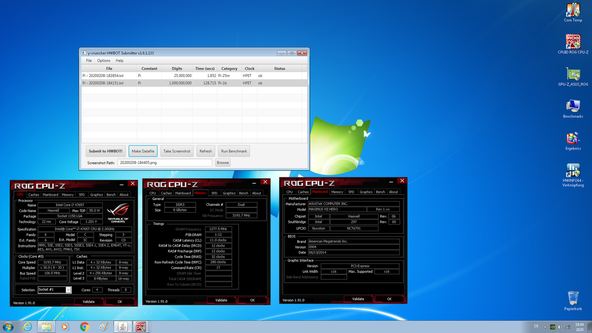Select the ROG CPU-Z taskbar button

pos(141,327)
